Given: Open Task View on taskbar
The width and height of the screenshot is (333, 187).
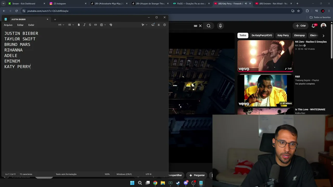Looking at the screenshot, I should (148, 183).
